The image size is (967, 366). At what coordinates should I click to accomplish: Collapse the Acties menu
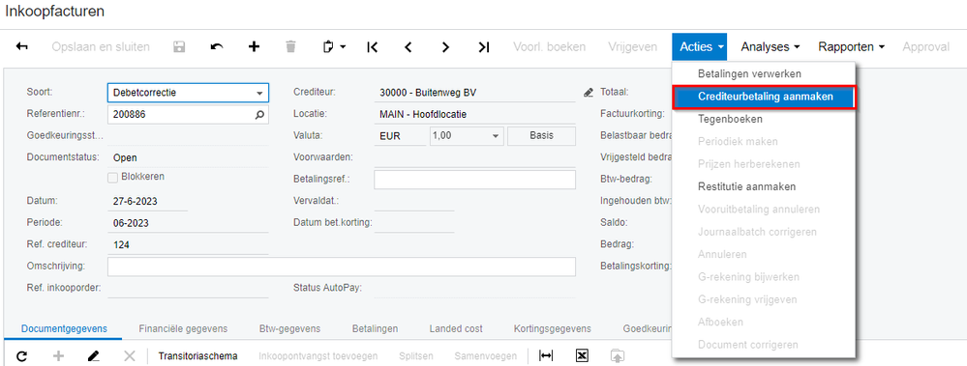(x=700, y=46)
